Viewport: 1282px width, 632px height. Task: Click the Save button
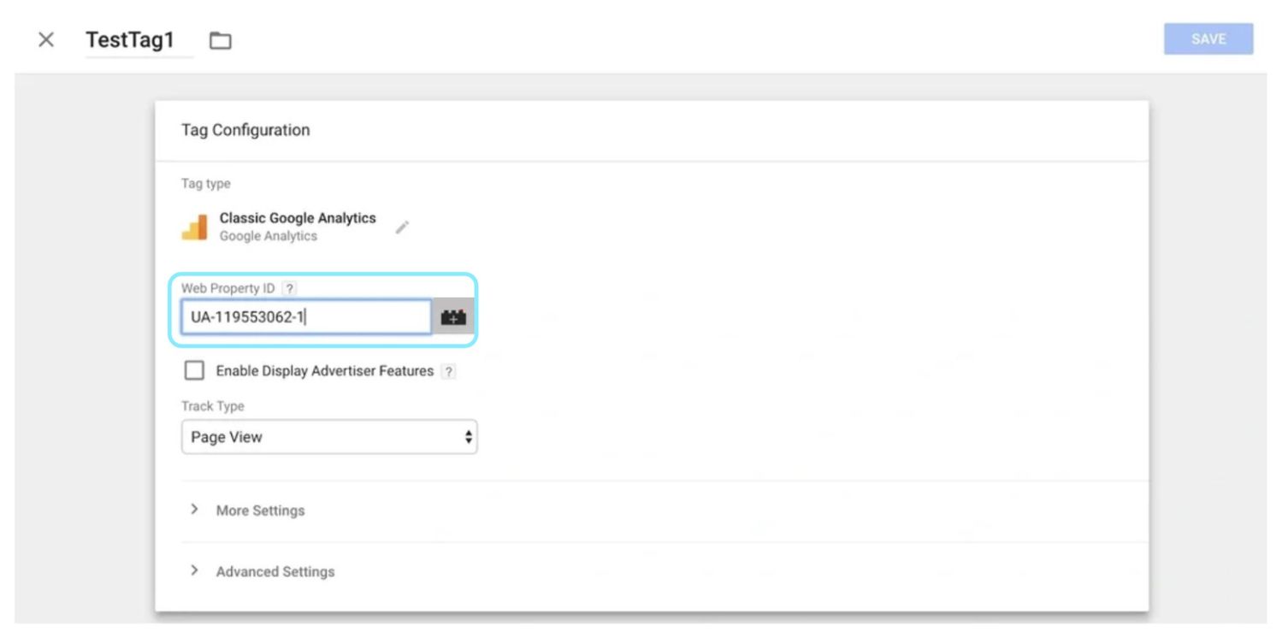(x=1208, y=38)
